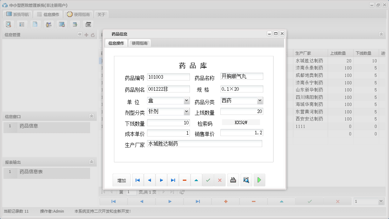Collapse the 报表输出 panel

click(91, 162)
